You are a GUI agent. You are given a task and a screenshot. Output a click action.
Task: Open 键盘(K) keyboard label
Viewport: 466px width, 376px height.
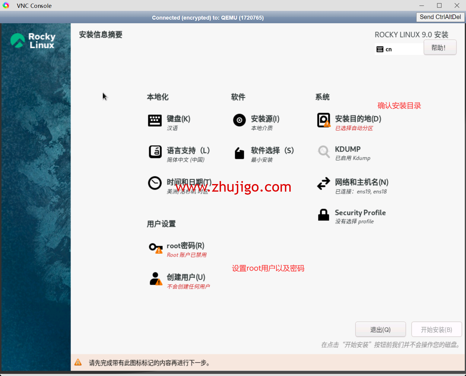[x=179, y=119]
